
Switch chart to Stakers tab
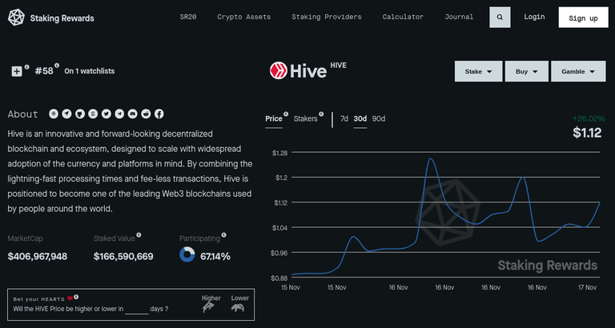tap(306, 118)
